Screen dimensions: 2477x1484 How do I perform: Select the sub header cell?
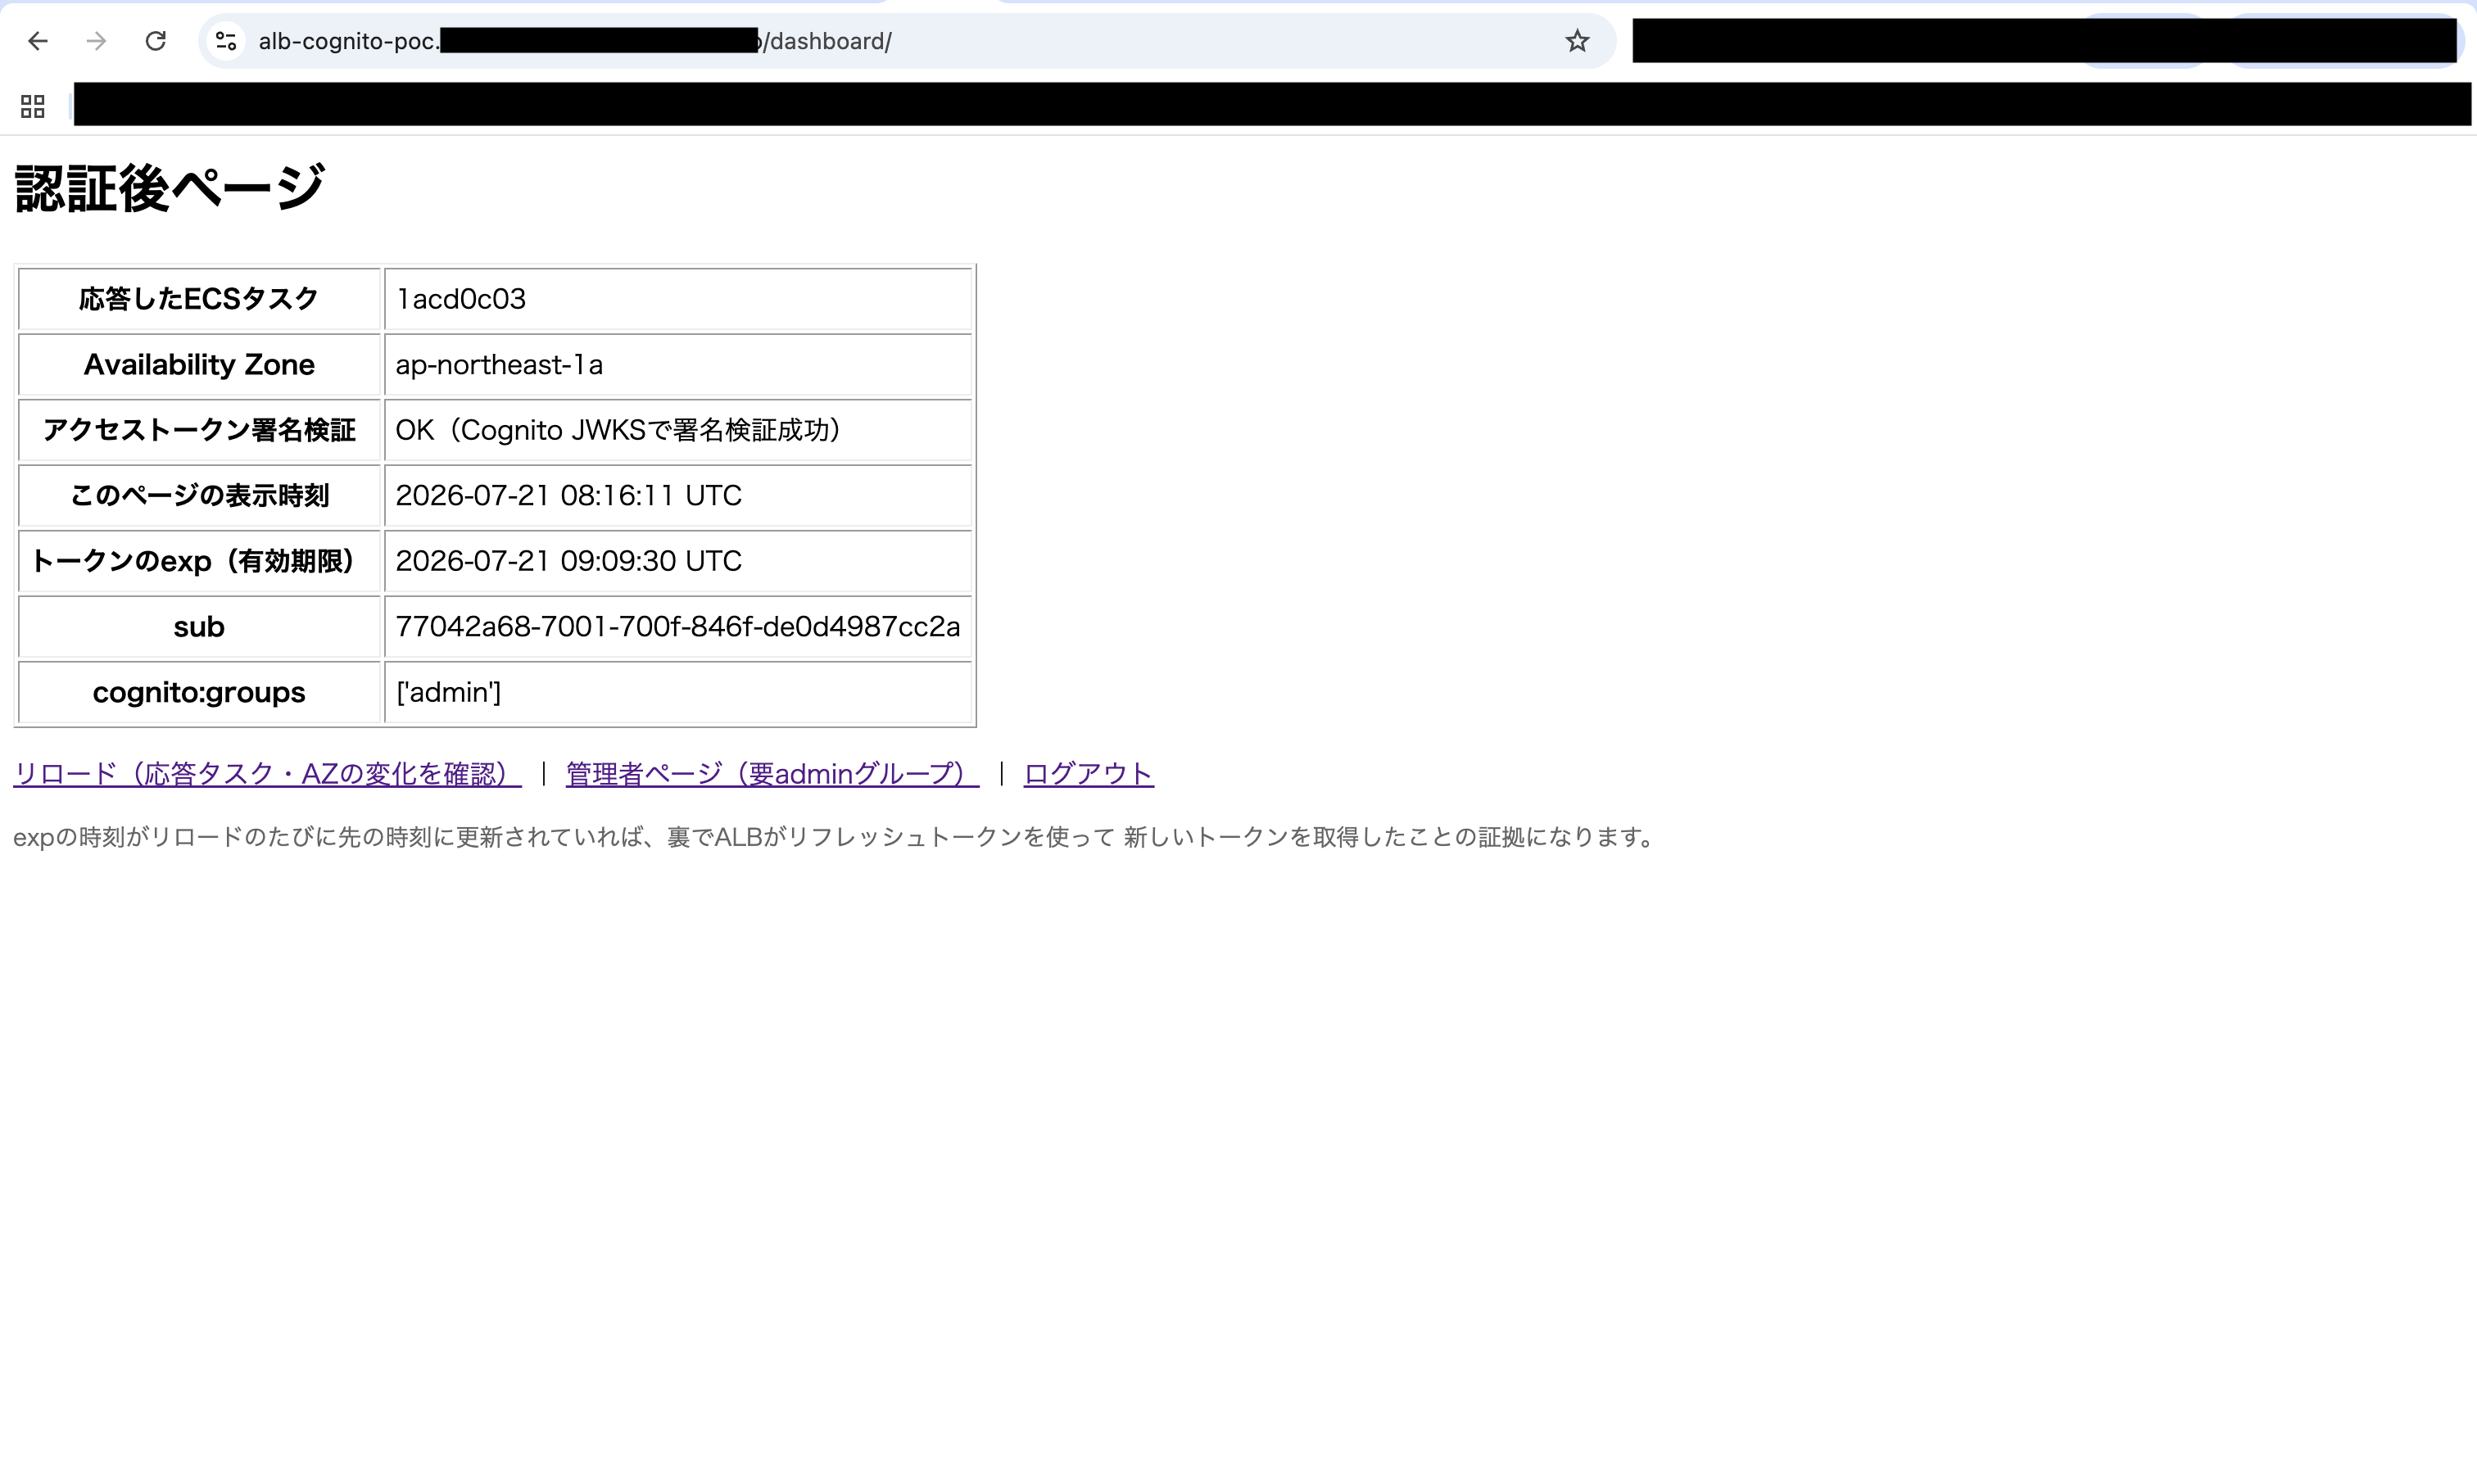(x=199, y=627)
